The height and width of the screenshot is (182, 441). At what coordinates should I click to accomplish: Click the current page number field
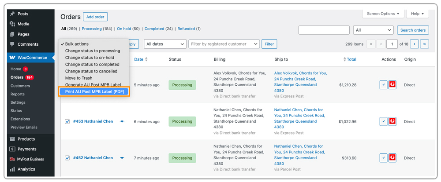392,44
